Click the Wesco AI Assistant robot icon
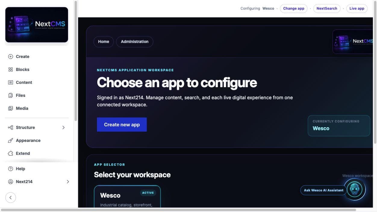Viewport: 377px width, 212px height. pyautogui.click(x=355, y=189)
